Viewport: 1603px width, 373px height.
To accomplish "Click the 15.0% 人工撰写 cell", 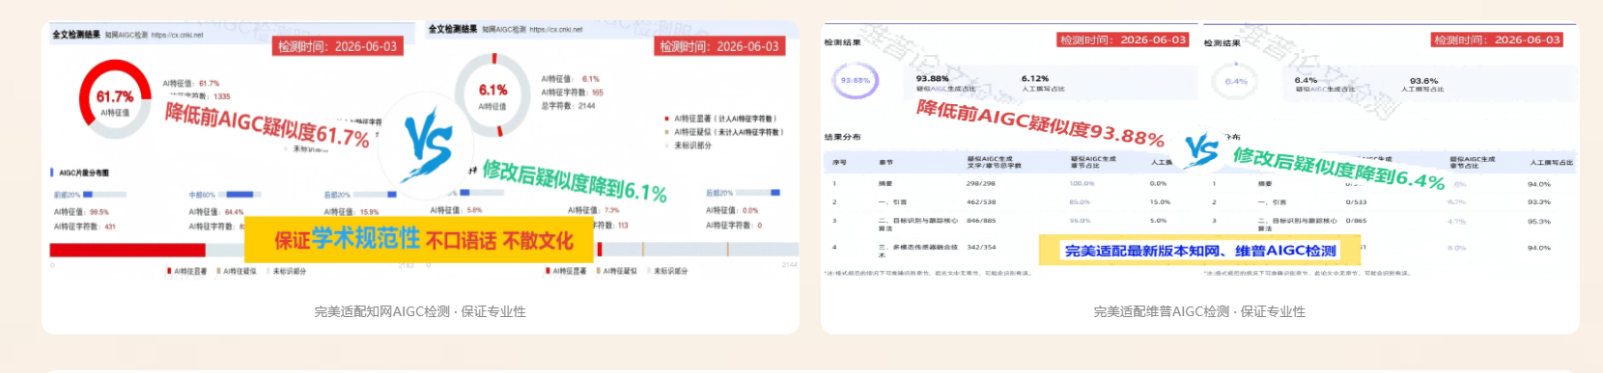I will [x=1160, y=202].
